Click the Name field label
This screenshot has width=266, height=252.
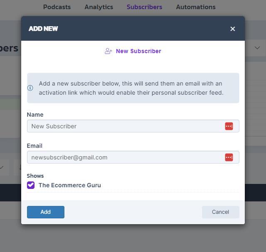(x=35, y=115)
